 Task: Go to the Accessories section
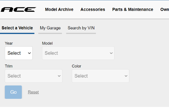point(93,10)
